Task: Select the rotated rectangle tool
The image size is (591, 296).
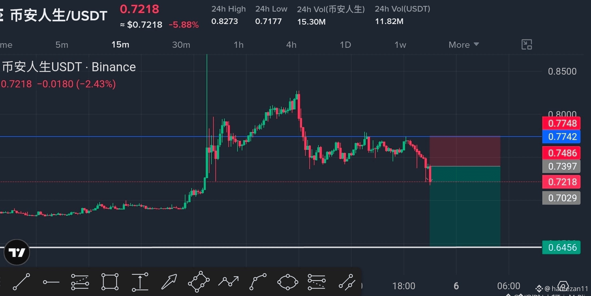Action: pyautogui.click(x=199, y=282)
